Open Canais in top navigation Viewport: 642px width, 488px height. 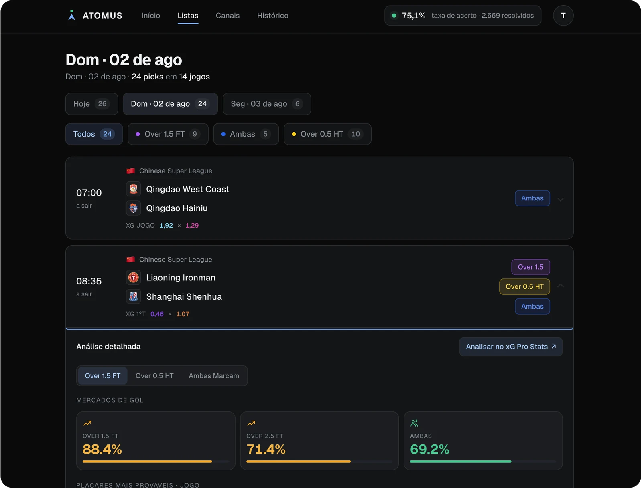tap(228, 16)
